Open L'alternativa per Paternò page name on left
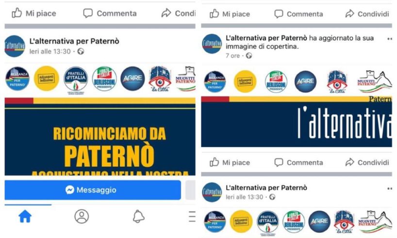This screenshot has height=238, width=397. pyautogui.click(x=74, y=41)
